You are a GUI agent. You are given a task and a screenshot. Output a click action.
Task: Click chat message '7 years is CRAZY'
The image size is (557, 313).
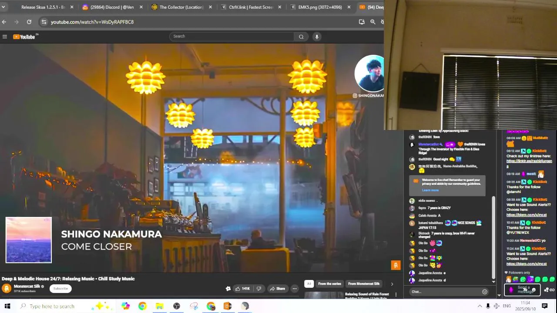click(439, 208)
